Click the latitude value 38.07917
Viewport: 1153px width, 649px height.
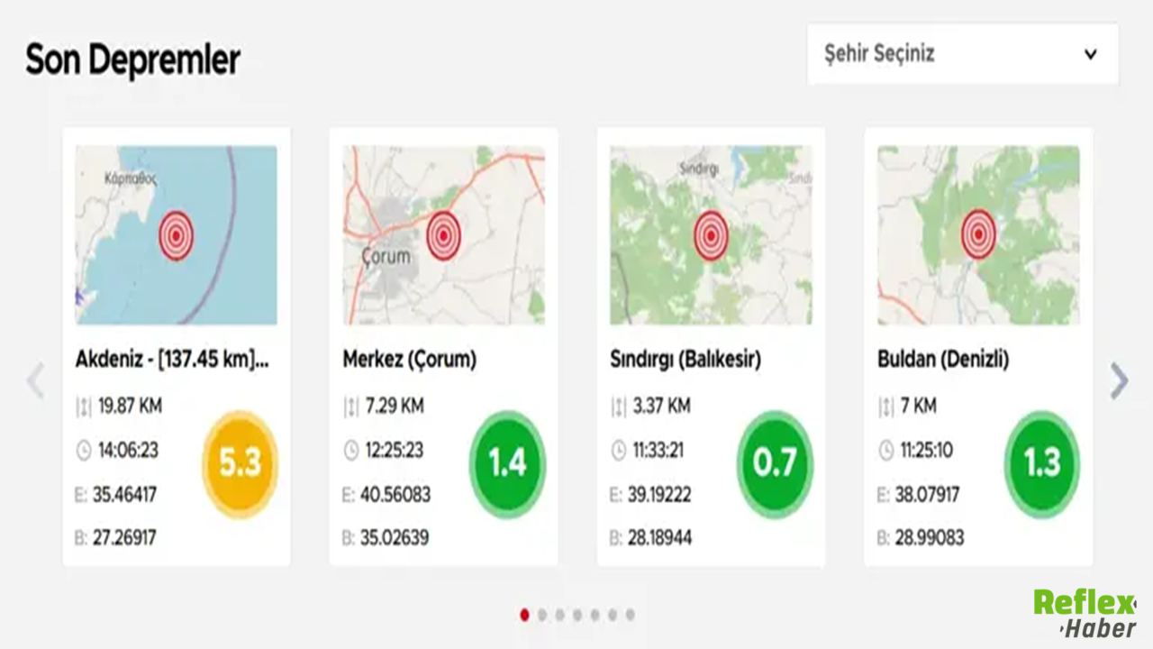tap(927, 495)
